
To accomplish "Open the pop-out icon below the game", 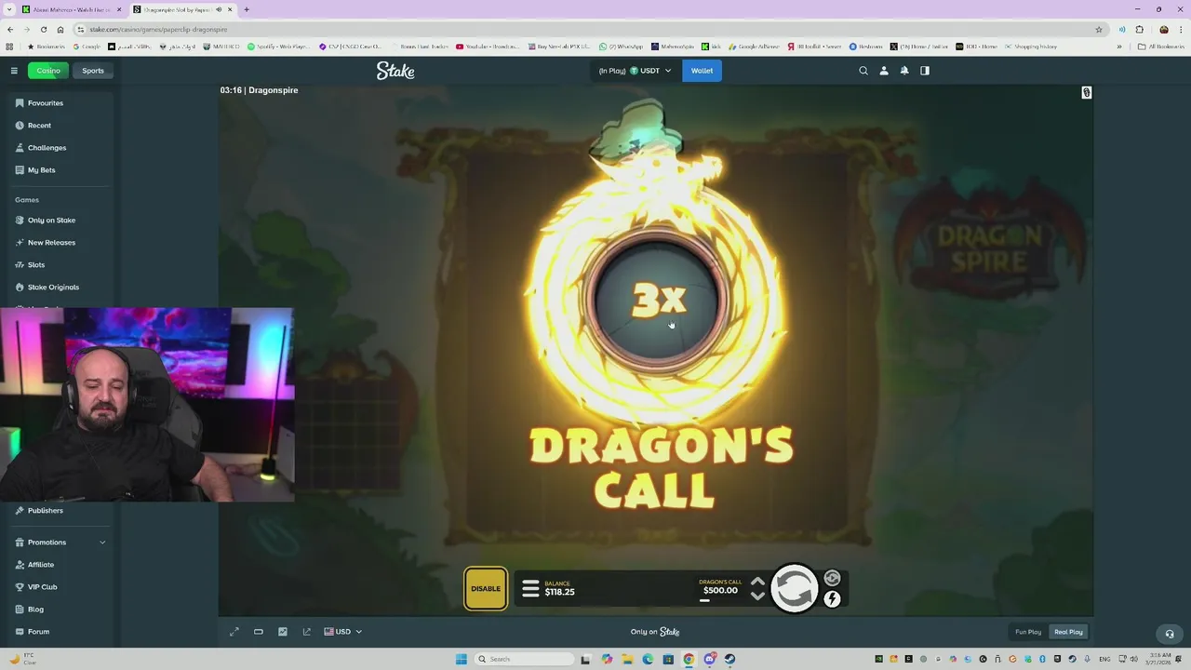I will click(x=307, y=632).
